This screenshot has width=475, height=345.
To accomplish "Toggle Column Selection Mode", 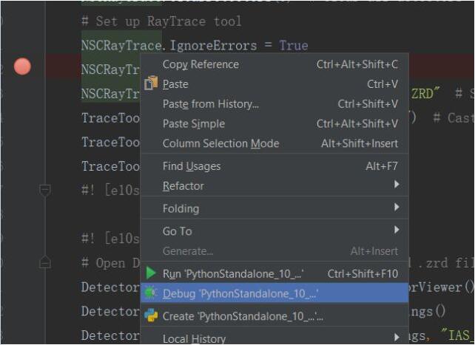I will (x=220, y=143).
